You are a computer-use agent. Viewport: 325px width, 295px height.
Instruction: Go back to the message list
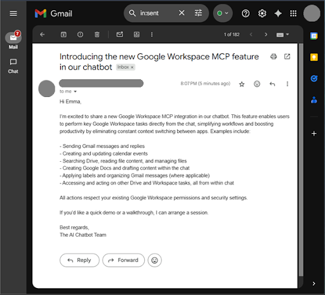[x=43, y=34]
